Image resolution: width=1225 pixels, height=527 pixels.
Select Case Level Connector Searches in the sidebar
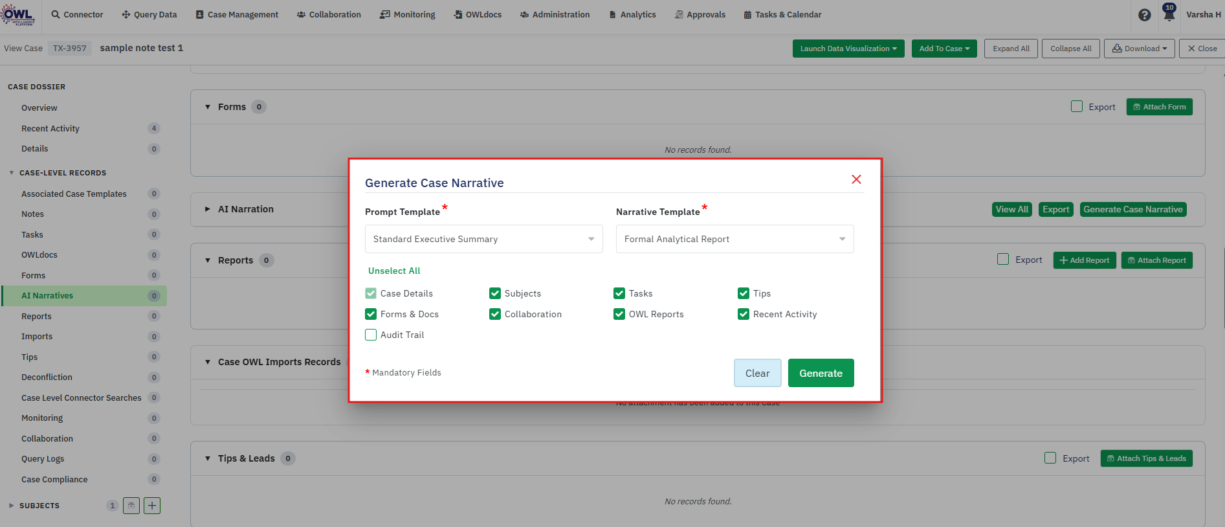tap(82, 398)
